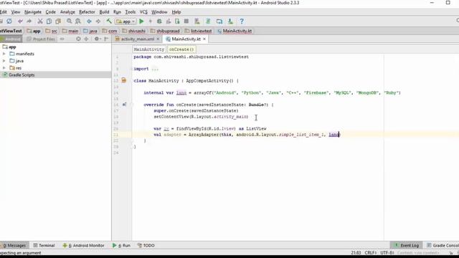Apply Changes with the lightning icon
Screen dimensions: 459x258
tap(151, 21)
